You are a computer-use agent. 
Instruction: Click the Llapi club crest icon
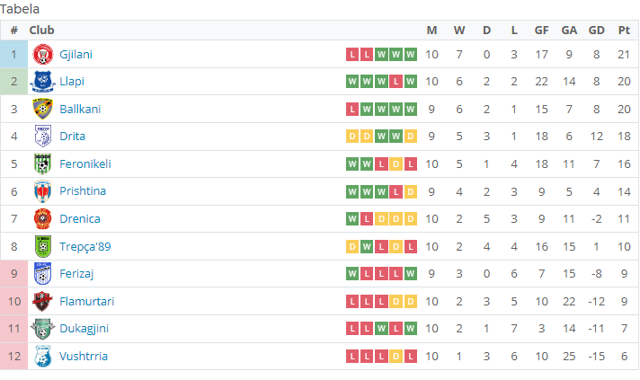(42, 82)
